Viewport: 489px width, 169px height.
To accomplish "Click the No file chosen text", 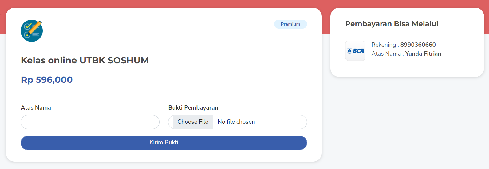I will tap(236, 122).
